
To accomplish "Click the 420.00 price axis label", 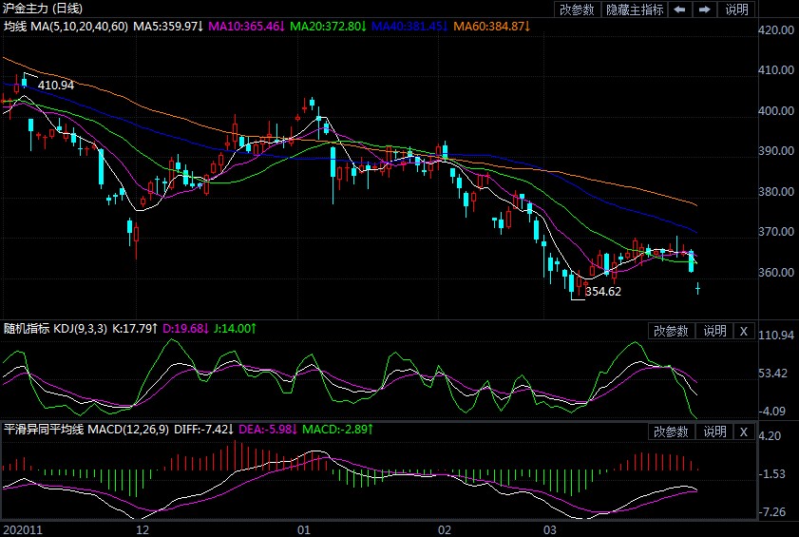I will (776, 30).
